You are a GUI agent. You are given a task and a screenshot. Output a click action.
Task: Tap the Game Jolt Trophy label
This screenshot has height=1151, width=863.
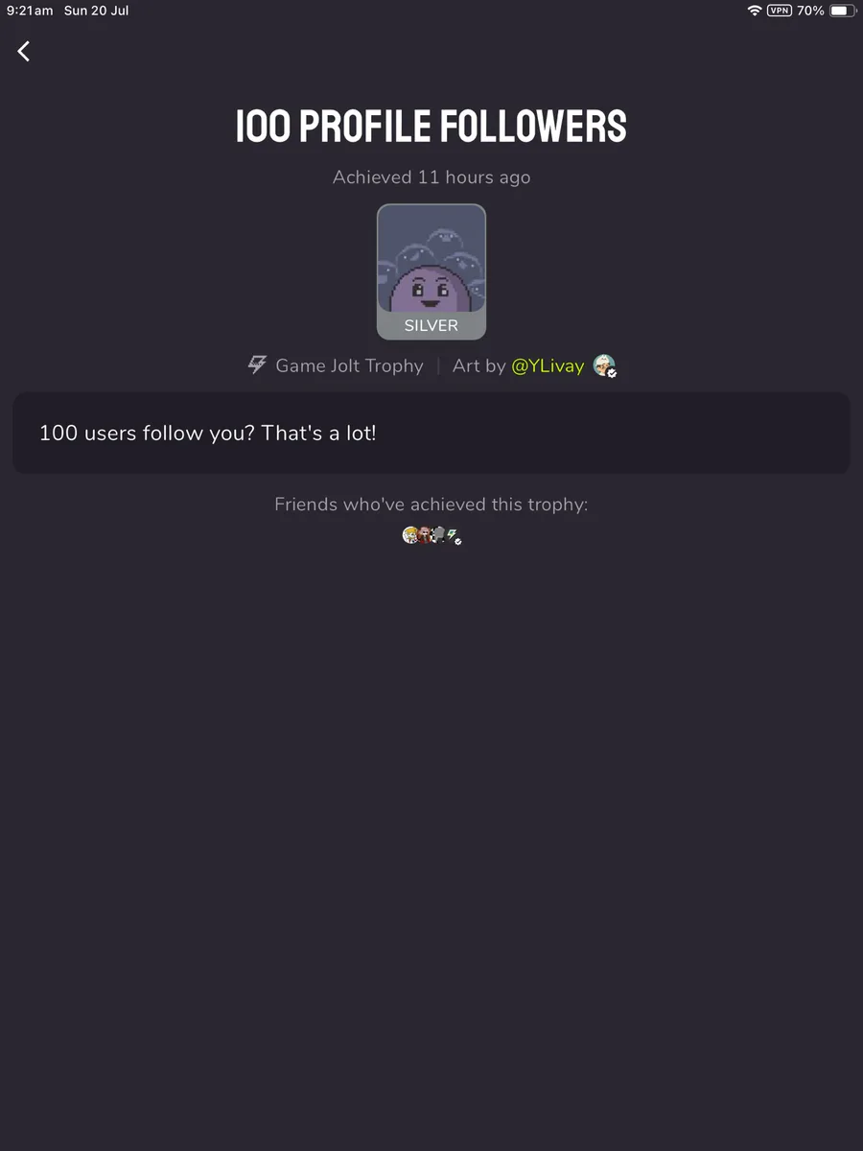pos(349,365)
